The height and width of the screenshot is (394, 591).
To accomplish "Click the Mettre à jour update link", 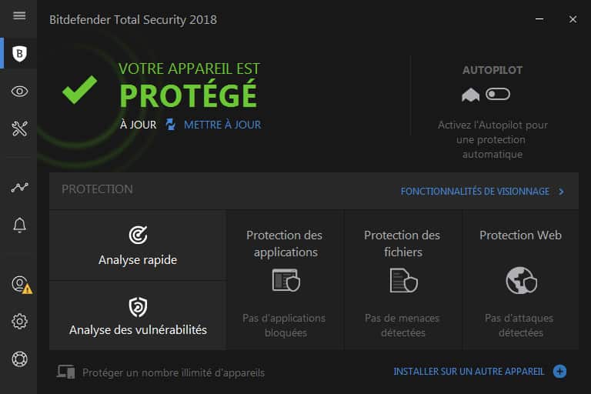I will tap(222, 125).
